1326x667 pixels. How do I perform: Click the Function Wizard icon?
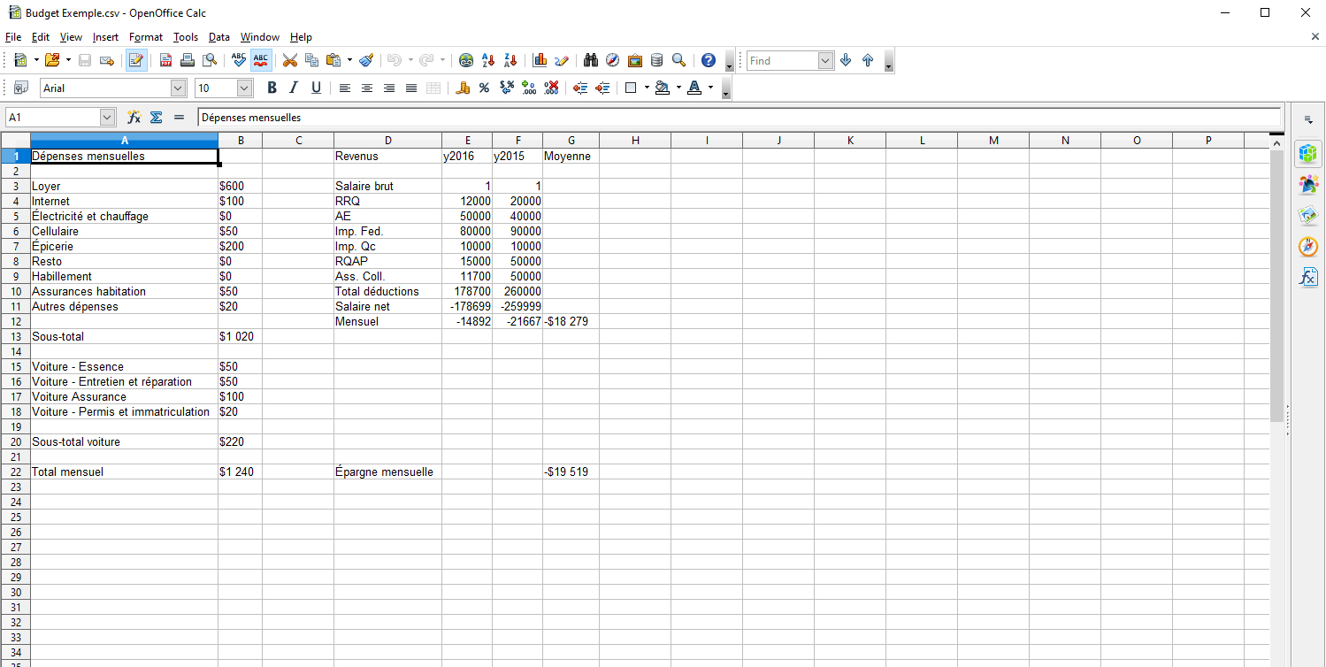[x=134, y=117]
